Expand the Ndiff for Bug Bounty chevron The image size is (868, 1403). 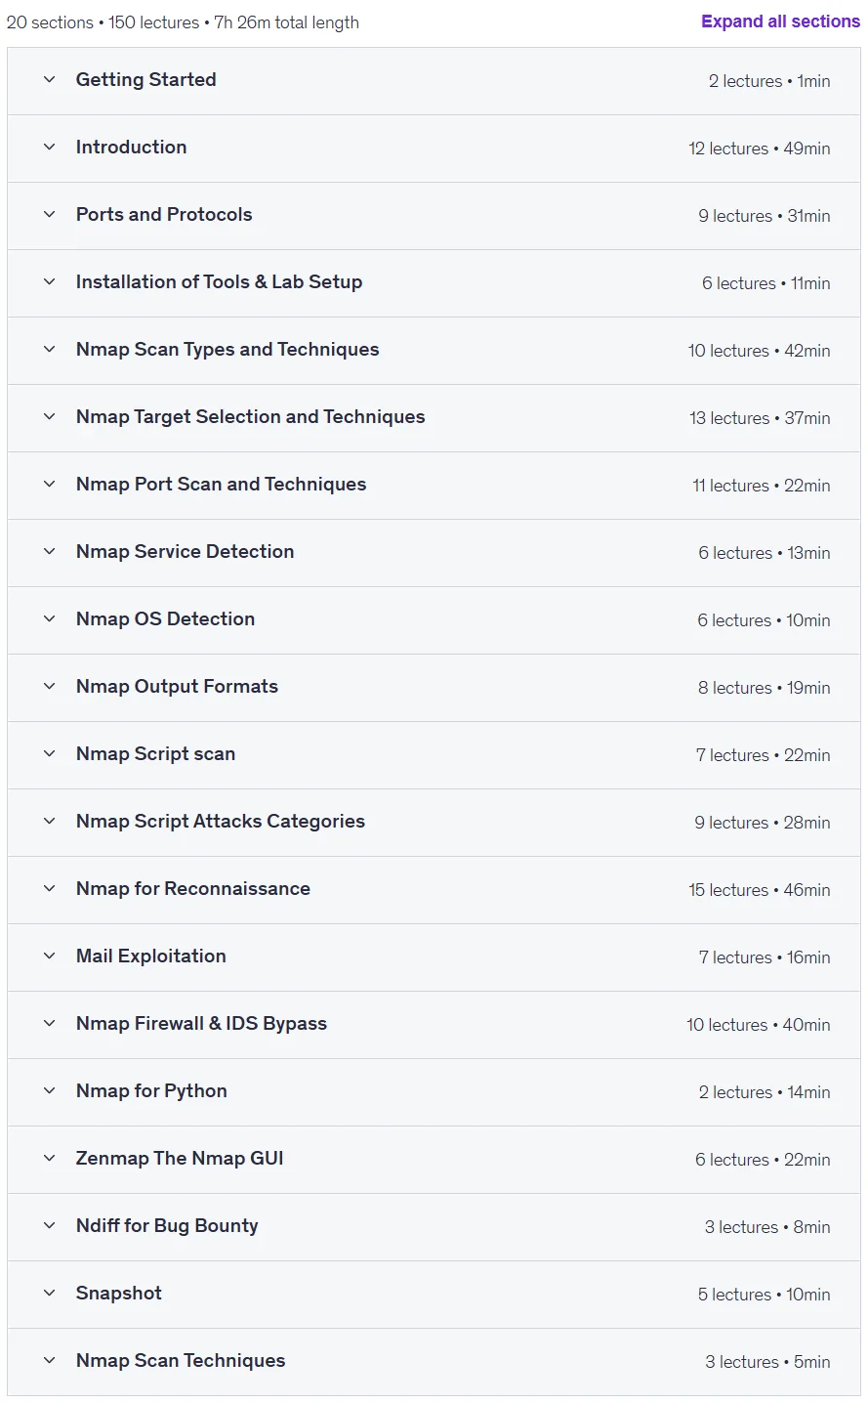click(50, 1226)
